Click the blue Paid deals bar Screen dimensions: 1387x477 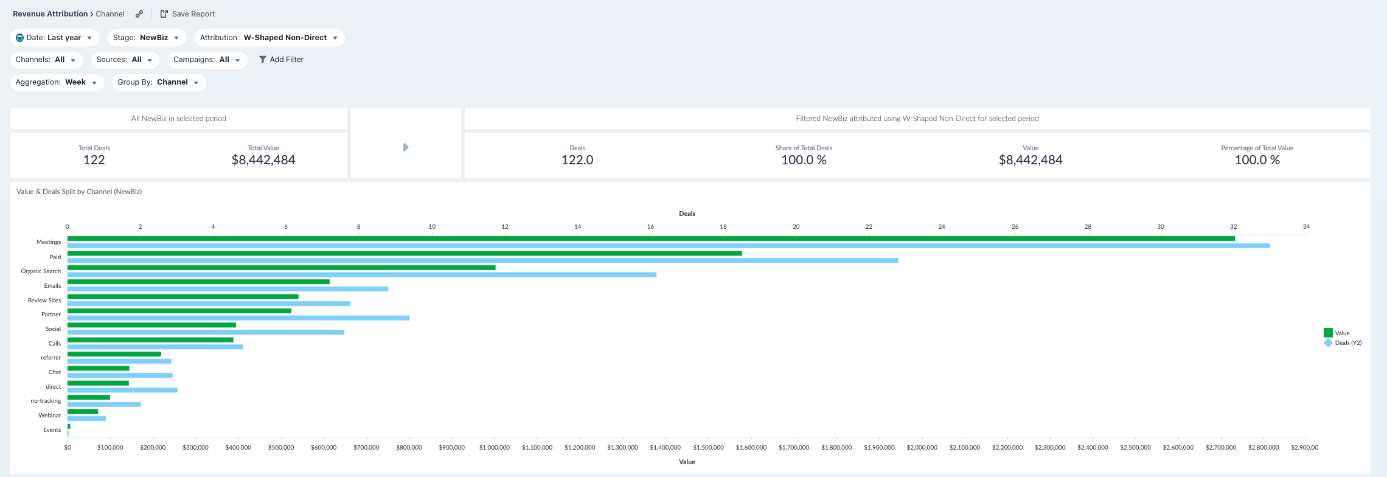(483, 260)
